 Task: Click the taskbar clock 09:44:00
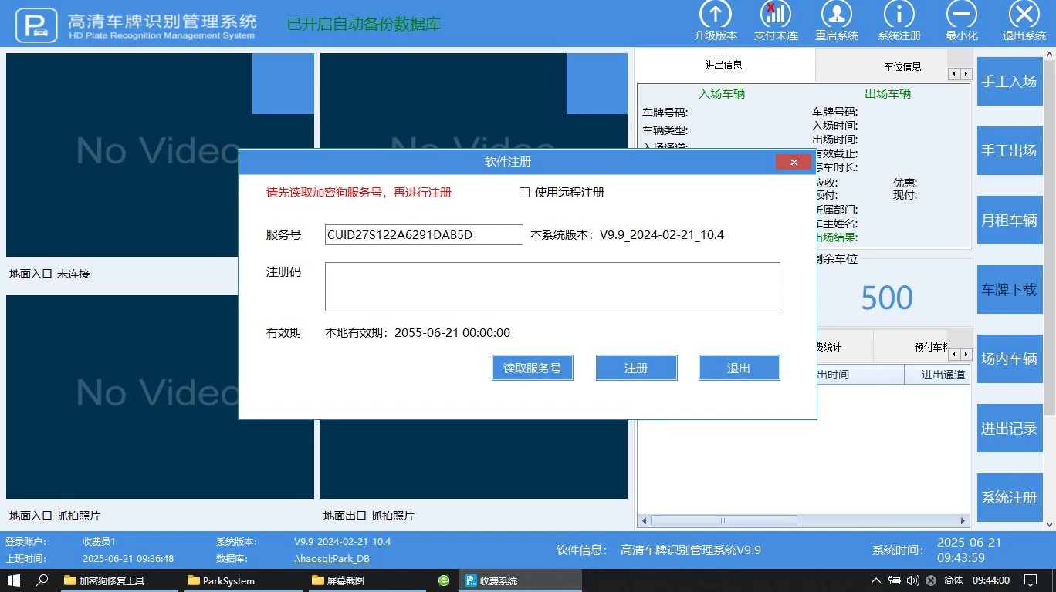pos(992,580)
